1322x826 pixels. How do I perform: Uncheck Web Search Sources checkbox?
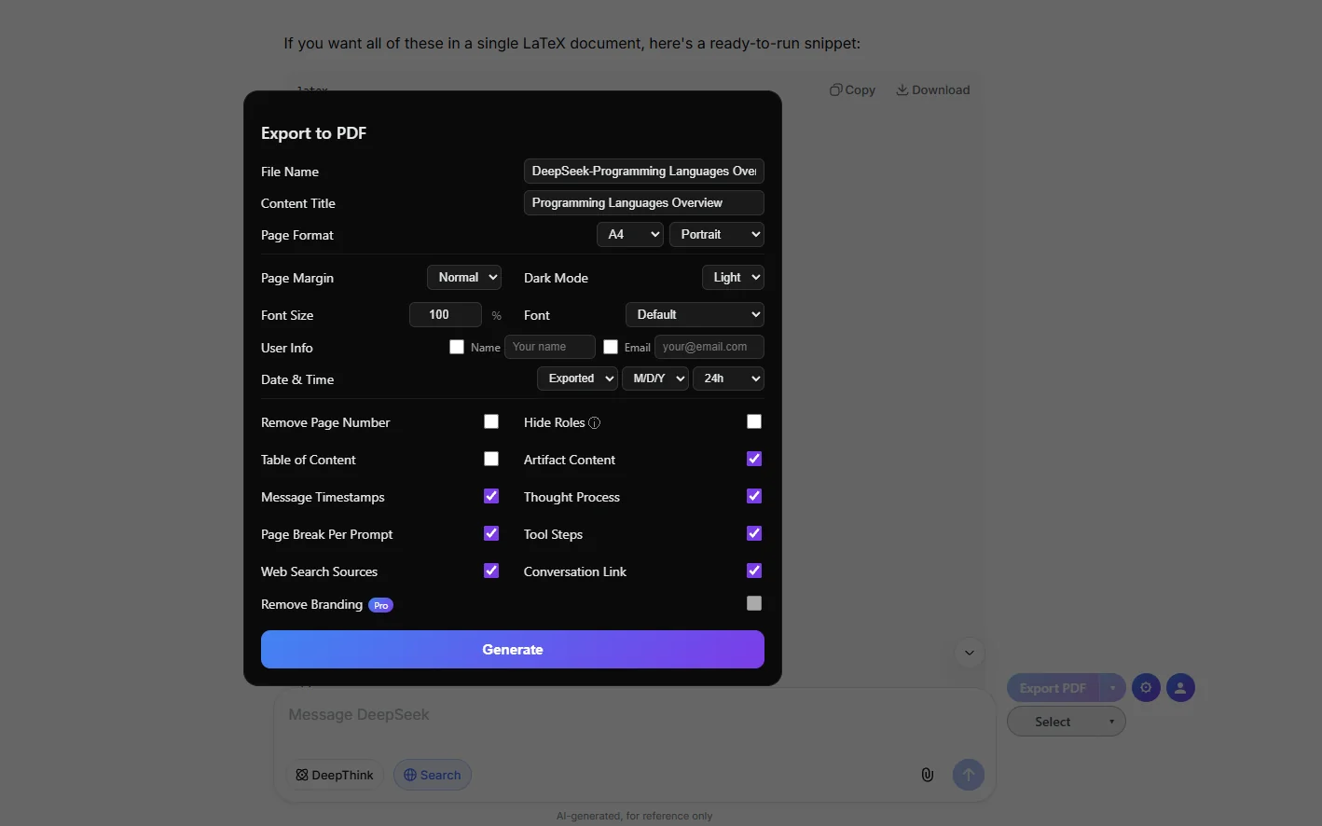coord(491,571)
